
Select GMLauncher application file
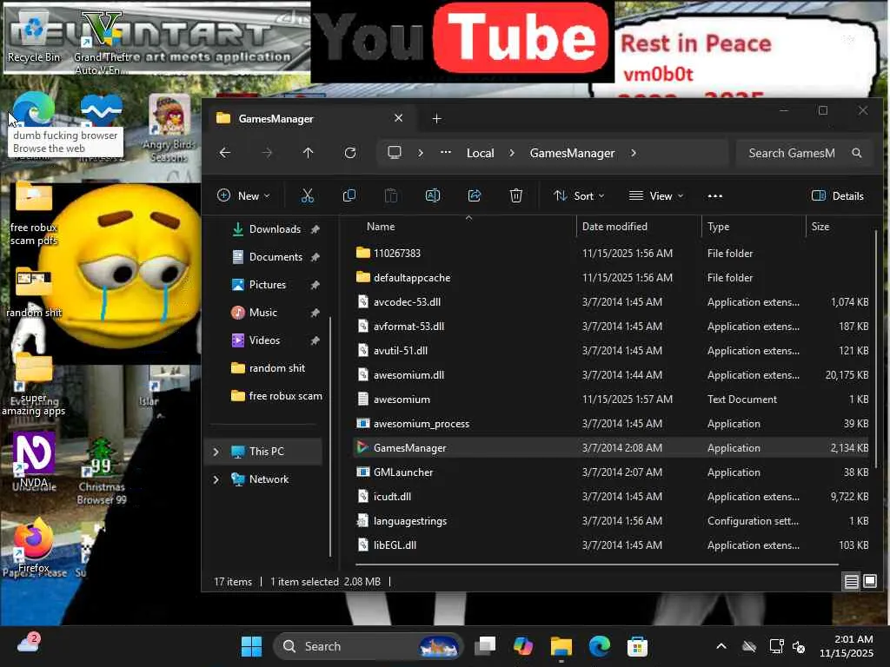click(613, 472)
